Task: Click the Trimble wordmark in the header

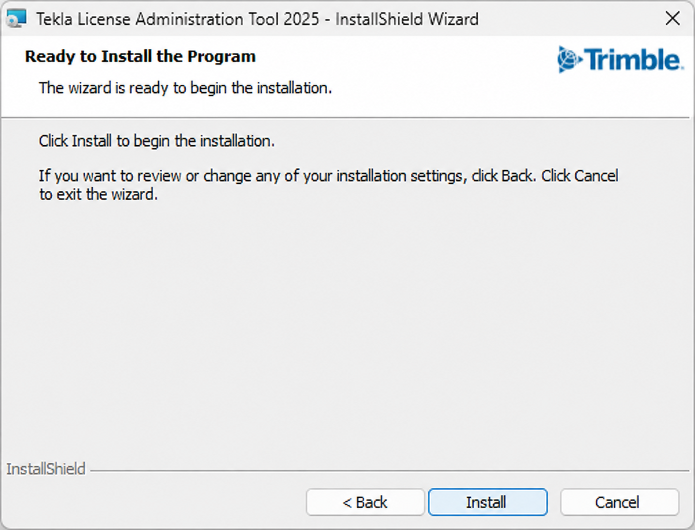Action: coord(633,60)
